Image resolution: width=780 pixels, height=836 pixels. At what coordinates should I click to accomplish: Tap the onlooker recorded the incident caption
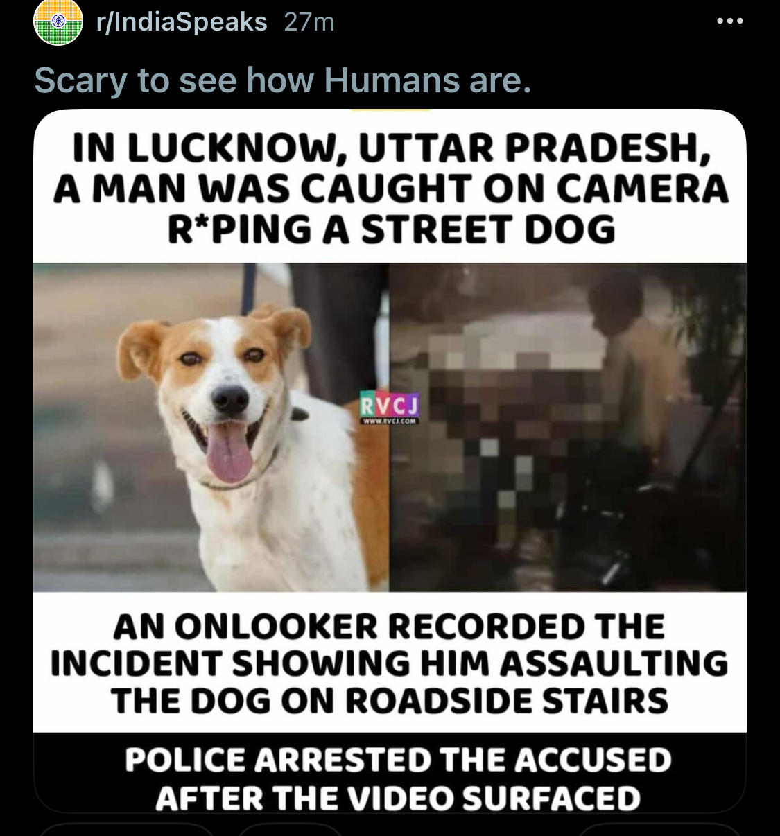(x=390, y=663)
